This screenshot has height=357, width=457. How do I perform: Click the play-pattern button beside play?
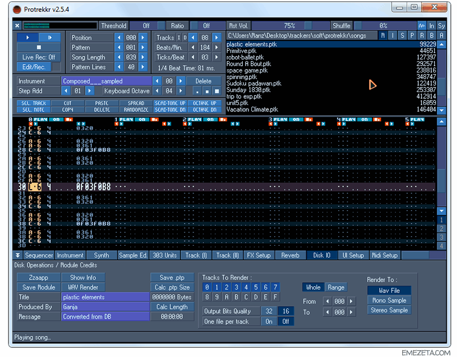click(50, 37)
